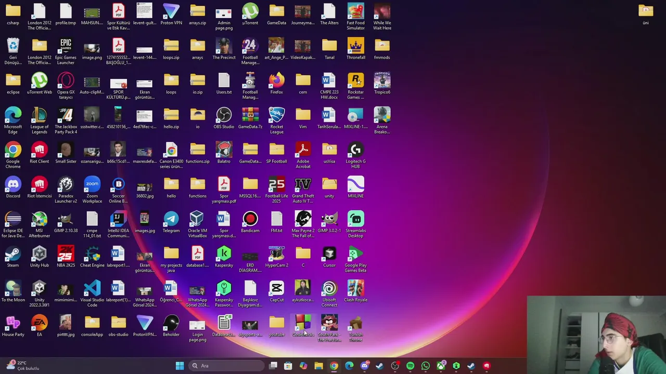666x374 pixels.
Task: Open the CMPE 223 HW.docx document
Action: [x=329, y=86]
